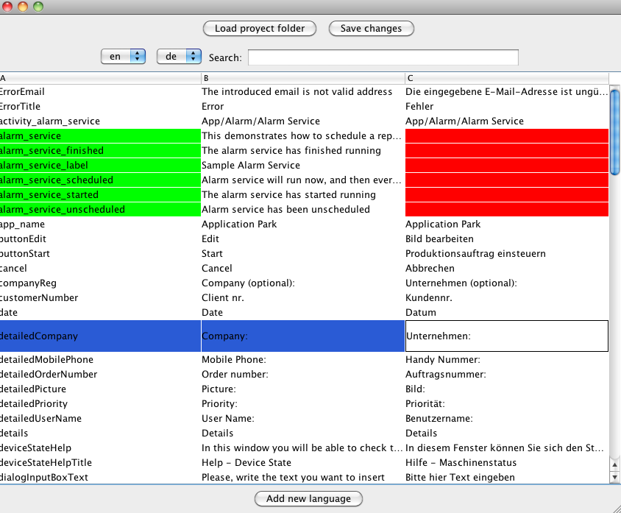This screenshot has height=513, width=621.
Task: Click the vertical scrollbar down arrow
Action: pos(614,477)
